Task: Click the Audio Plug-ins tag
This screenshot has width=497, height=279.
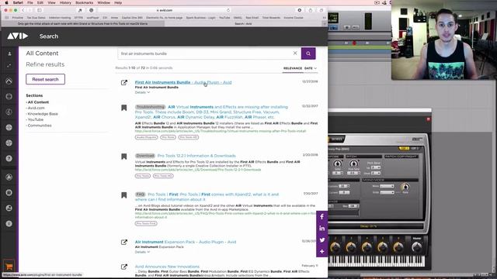Action: [146, 137]
